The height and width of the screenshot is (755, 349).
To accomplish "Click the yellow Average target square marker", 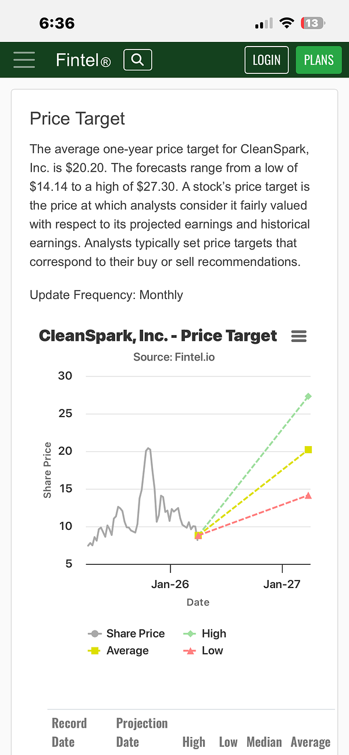I will pos(308,450).
